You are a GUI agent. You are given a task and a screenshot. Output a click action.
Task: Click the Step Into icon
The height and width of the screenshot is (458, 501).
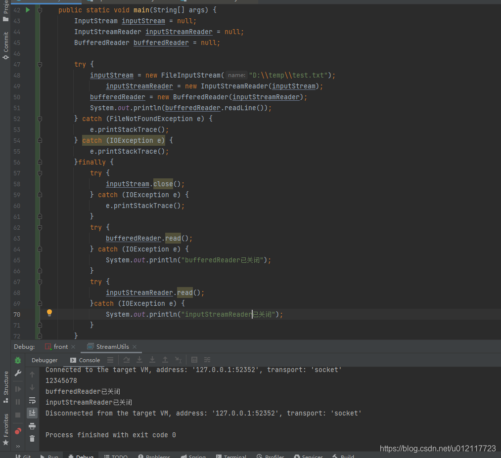pos(139,360)
